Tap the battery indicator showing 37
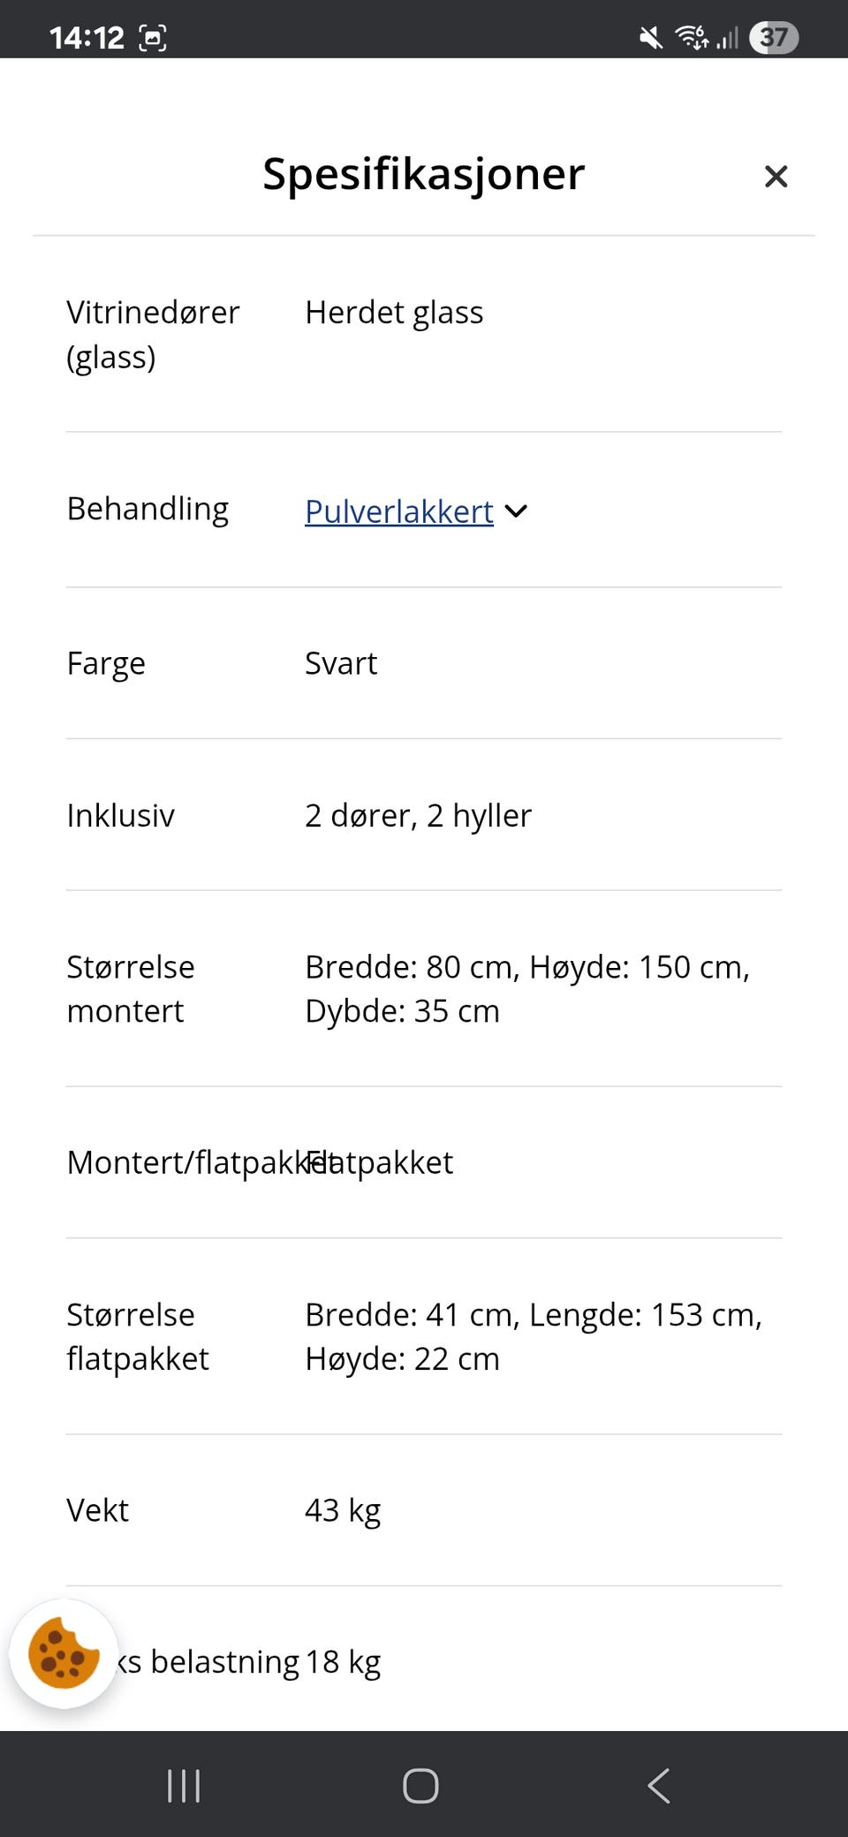 coord(773,37)
